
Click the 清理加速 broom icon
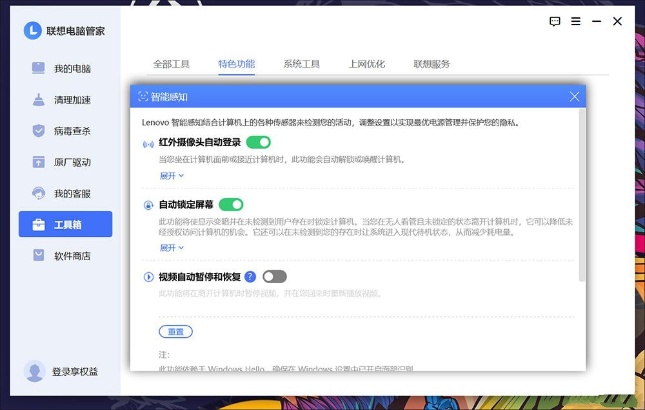(x=38, y=99)
